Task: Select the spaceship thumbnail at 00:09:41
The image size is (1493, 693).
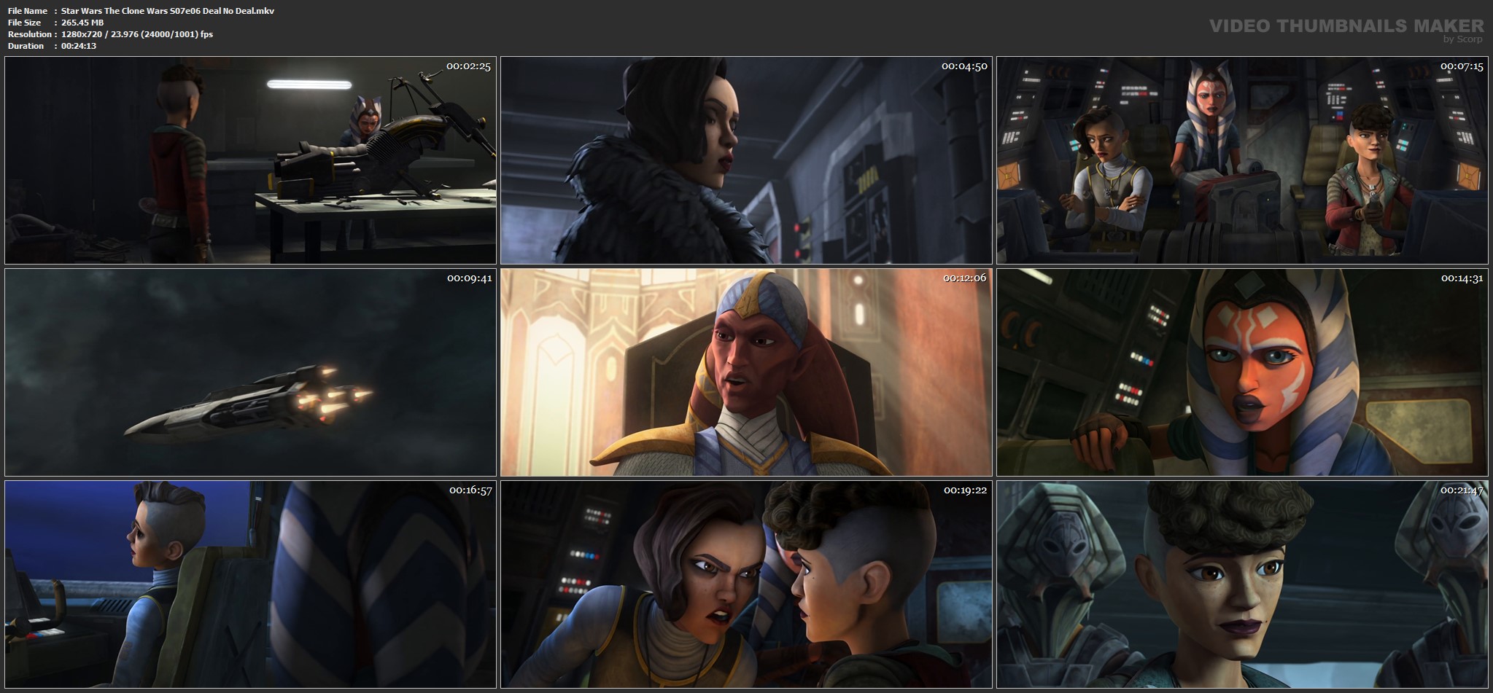Action: coord(250,372)
